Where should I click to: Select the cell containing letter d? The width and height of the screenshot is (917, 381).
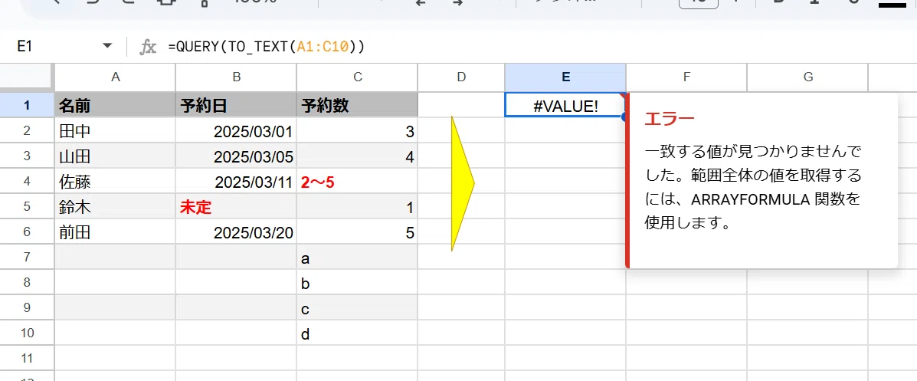click(357, 333)
